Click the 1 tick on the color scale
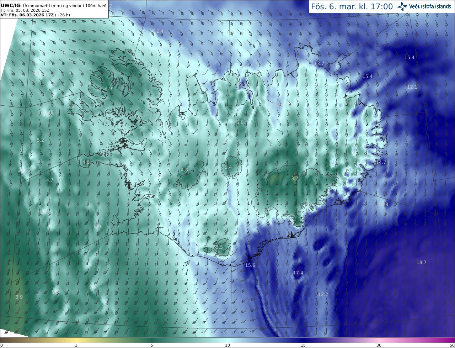455x348 pixels. tap(76, 345)
